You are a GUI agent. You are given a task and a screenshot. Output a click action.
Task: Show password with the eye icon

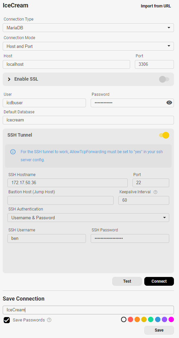pos(169,103)
